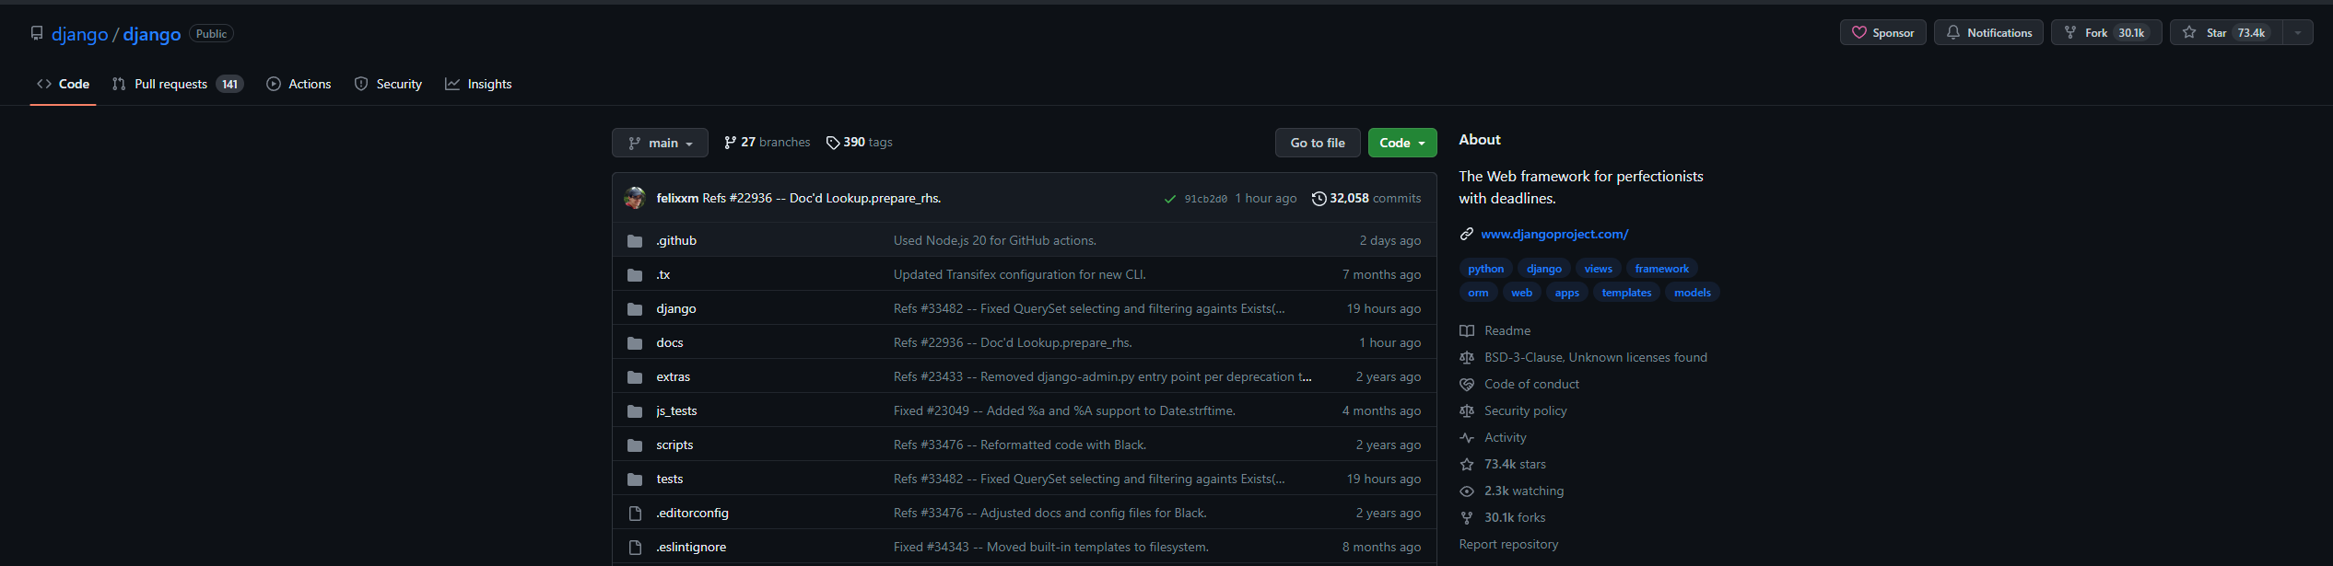
Task: Click the link chain icon by website URL
Action: pyautogui.click(x=1467, y=234)
